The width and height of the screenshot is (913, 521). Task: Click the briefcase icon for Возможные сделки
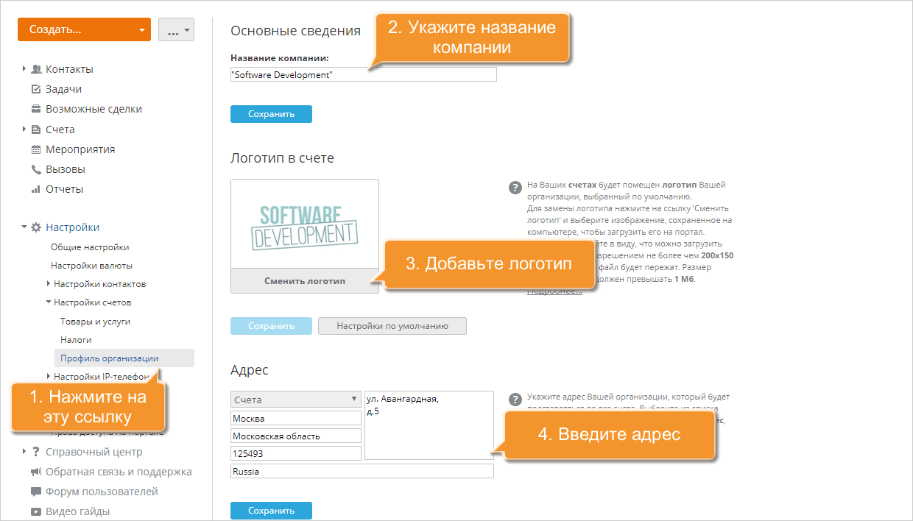[x=36, y=109]
